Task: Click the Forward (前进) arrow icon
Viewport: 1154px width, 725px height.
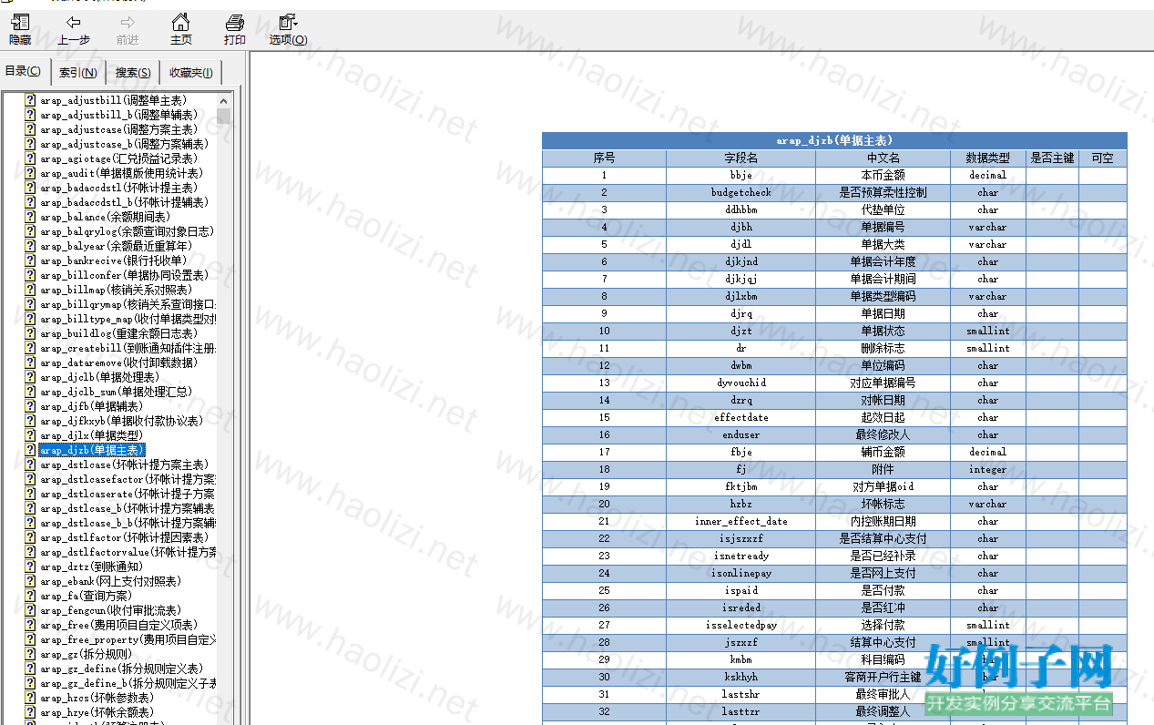Action: coord(128,23)
